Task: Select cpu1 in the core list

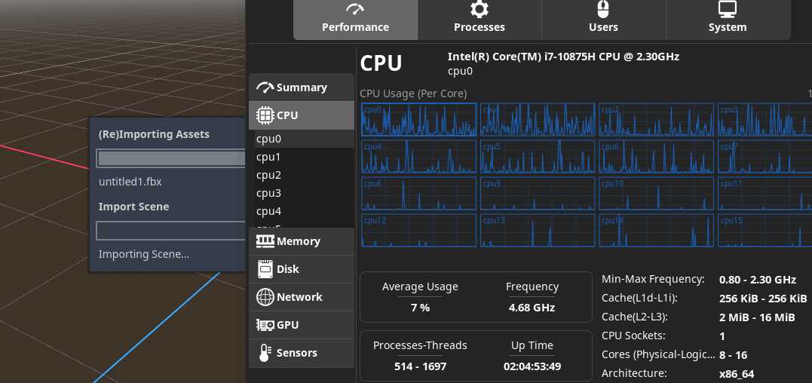Action: tap(268, 157)
